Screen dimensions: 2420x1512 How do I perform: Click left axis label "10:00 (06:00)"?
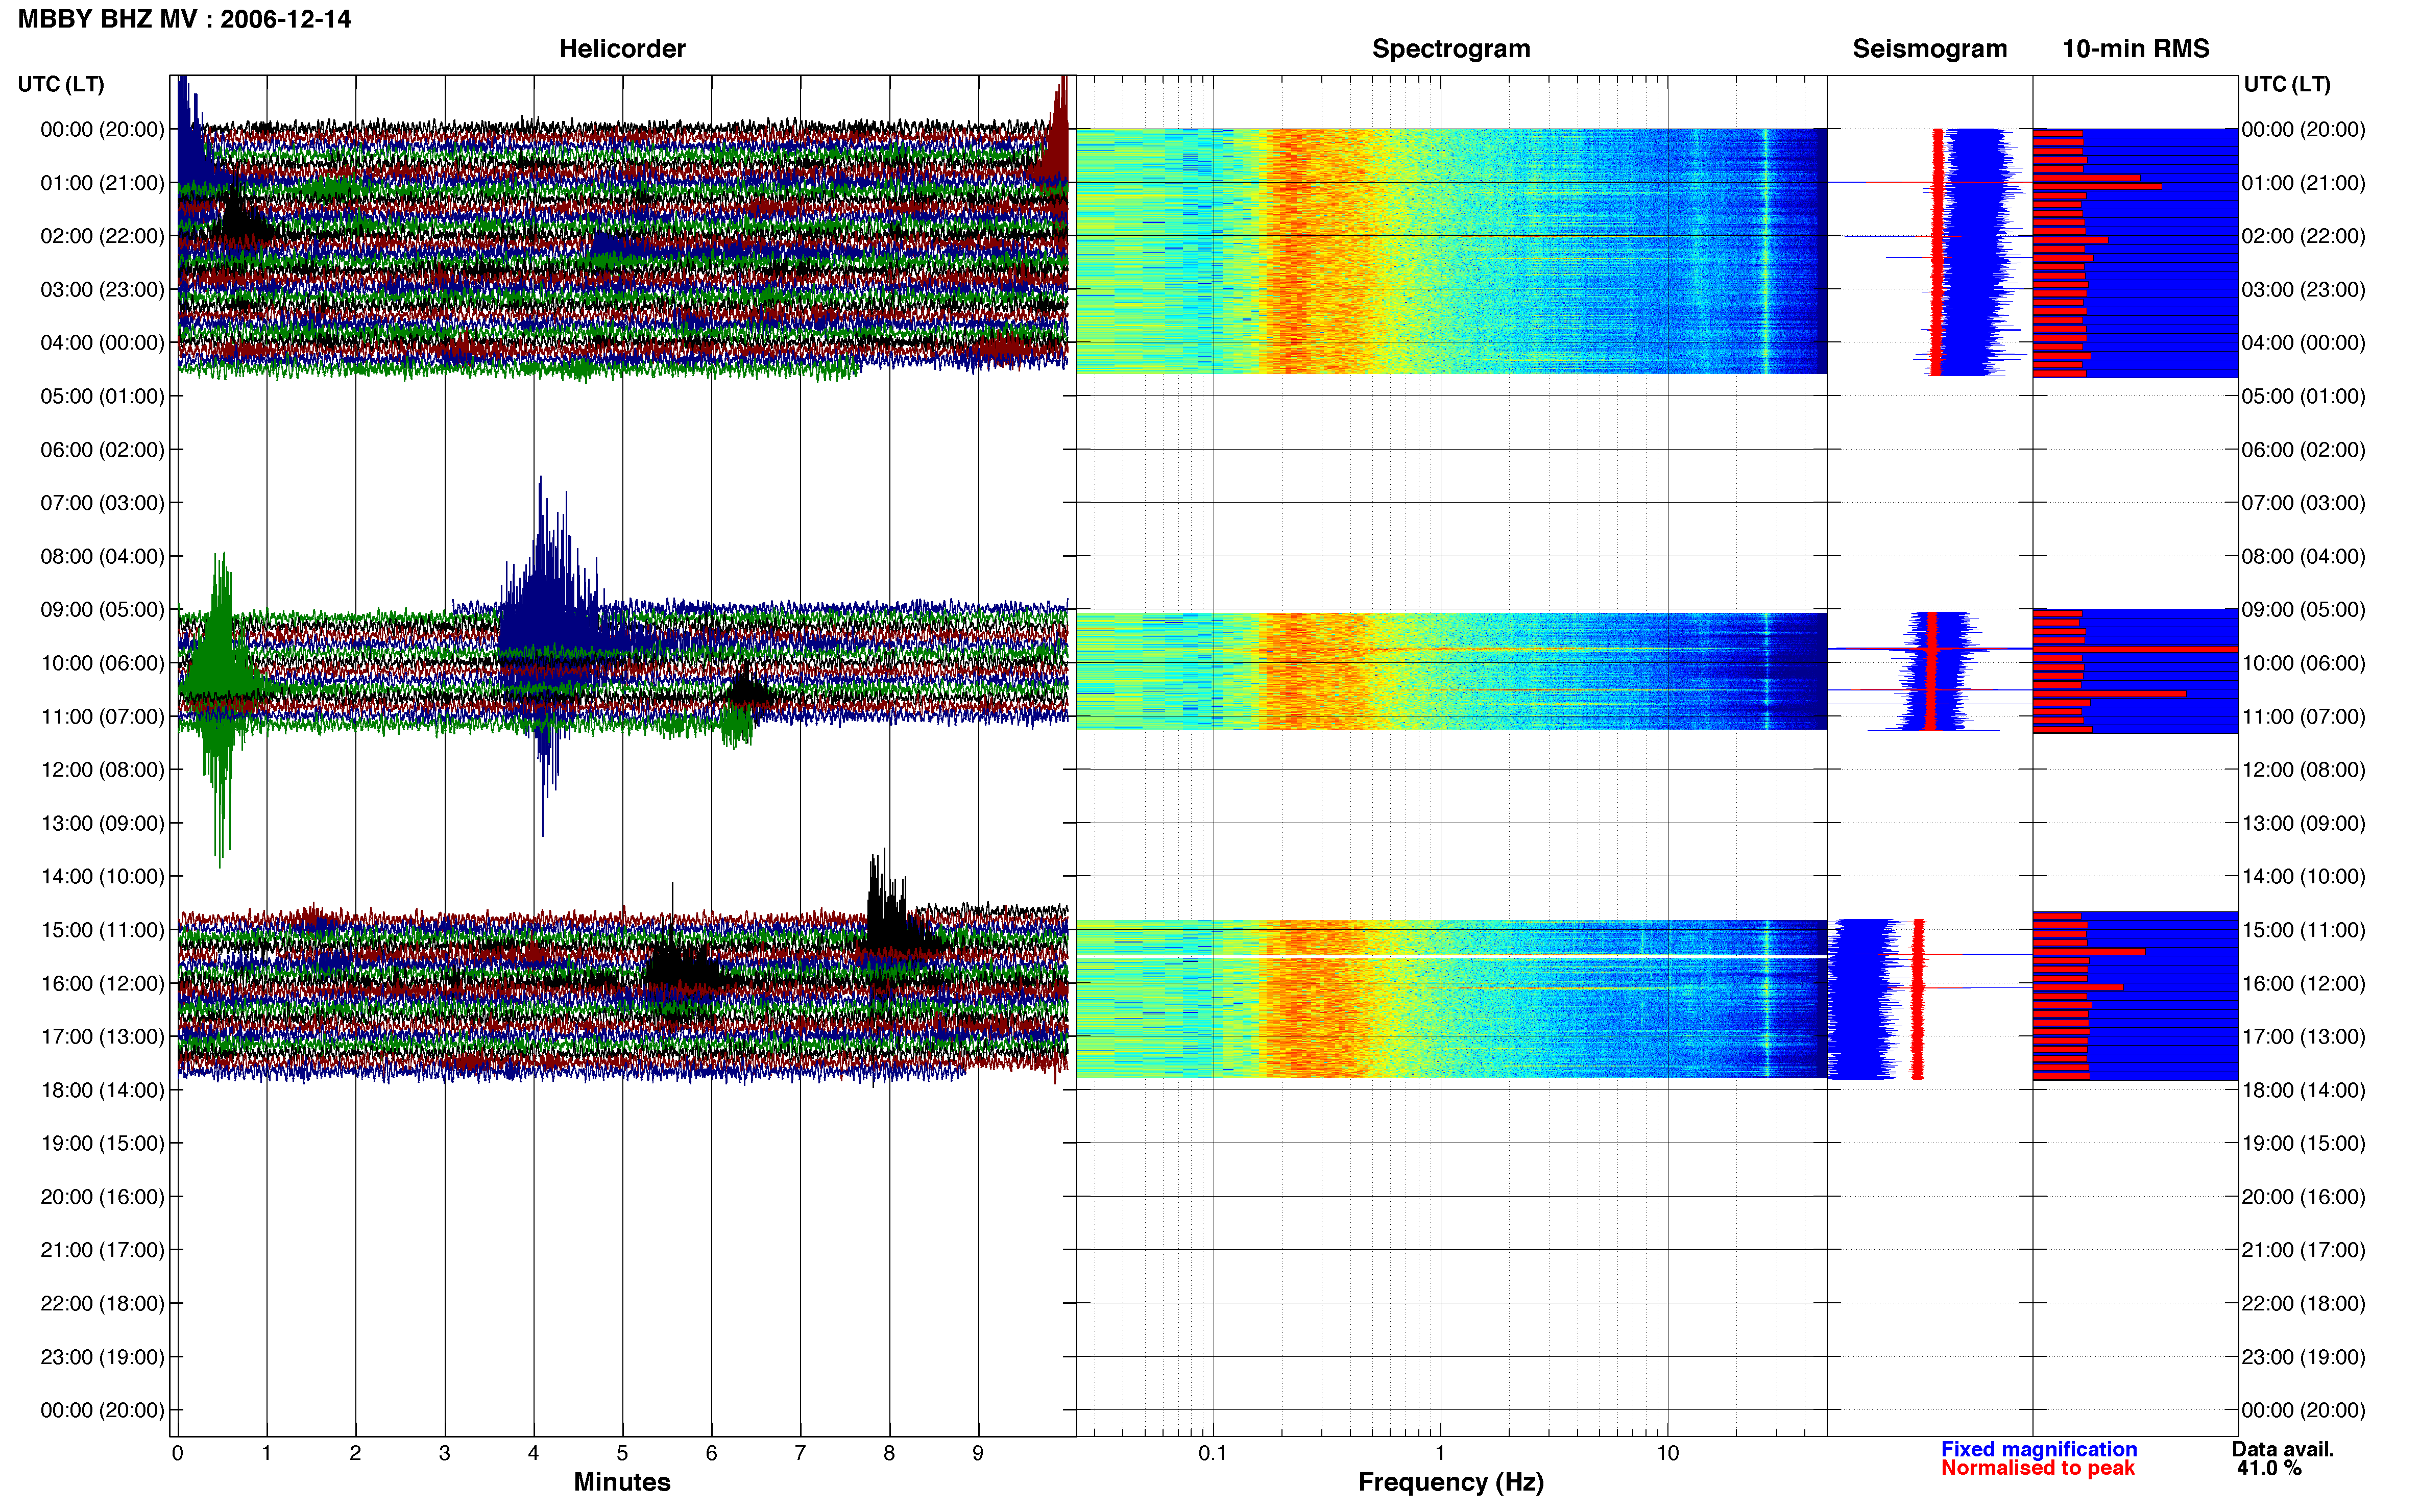(102, 663)
